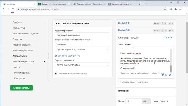Open the Chrome three-dot menu

pyautogui.click(x=185, y=9)
